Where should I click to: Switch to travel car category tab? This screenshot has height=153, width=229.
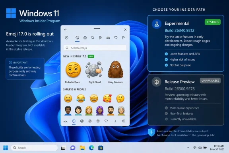pos(108,38)
